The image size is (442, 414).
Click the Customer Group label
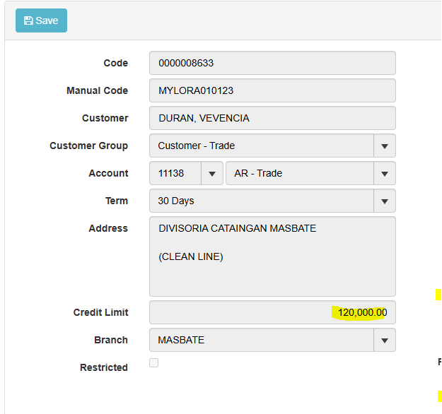(88, 146)
